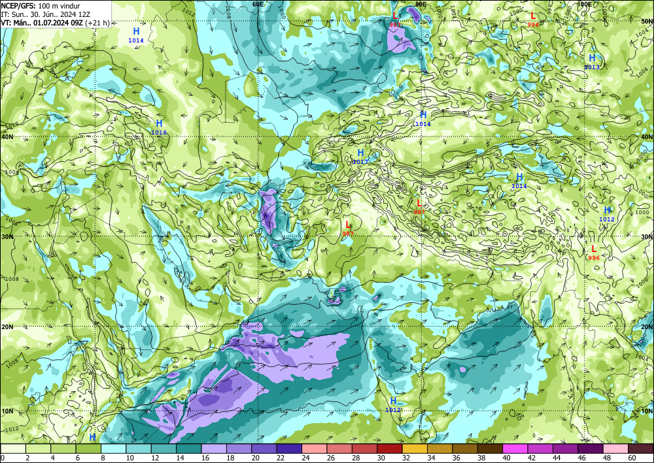Select the bright magenta 40–42 legend swatch
Screen dimensions: 654x463
tap(515, 449)
